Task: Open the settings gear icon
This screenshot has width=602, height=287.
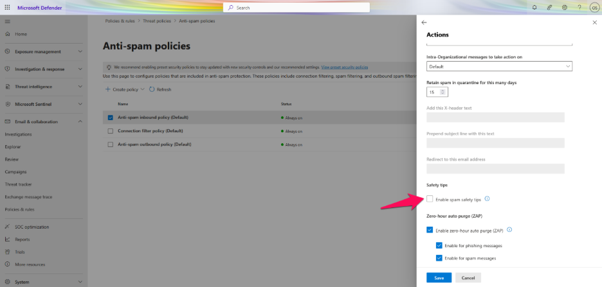Action: click(x=564, y=7)
